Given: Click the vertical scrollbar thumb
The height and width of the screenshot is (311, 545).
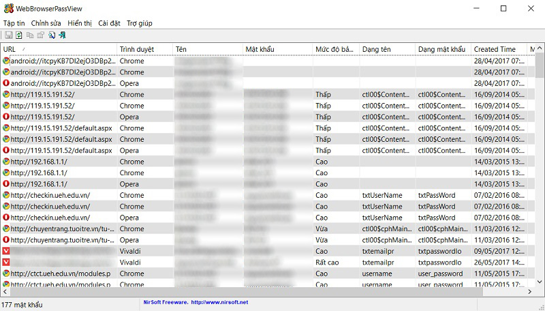Looking at the screenshot, I should click(540, 65).
